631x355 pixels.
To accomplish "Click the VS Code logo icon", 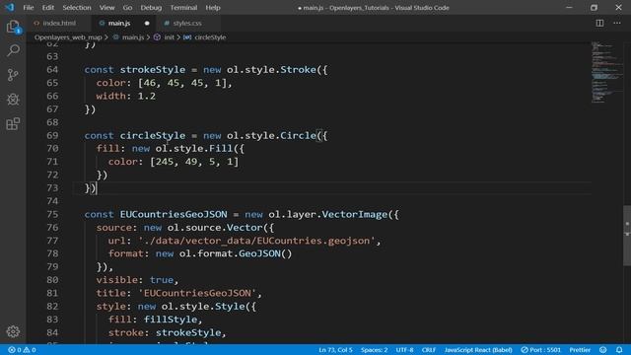I will coord(10,7).
